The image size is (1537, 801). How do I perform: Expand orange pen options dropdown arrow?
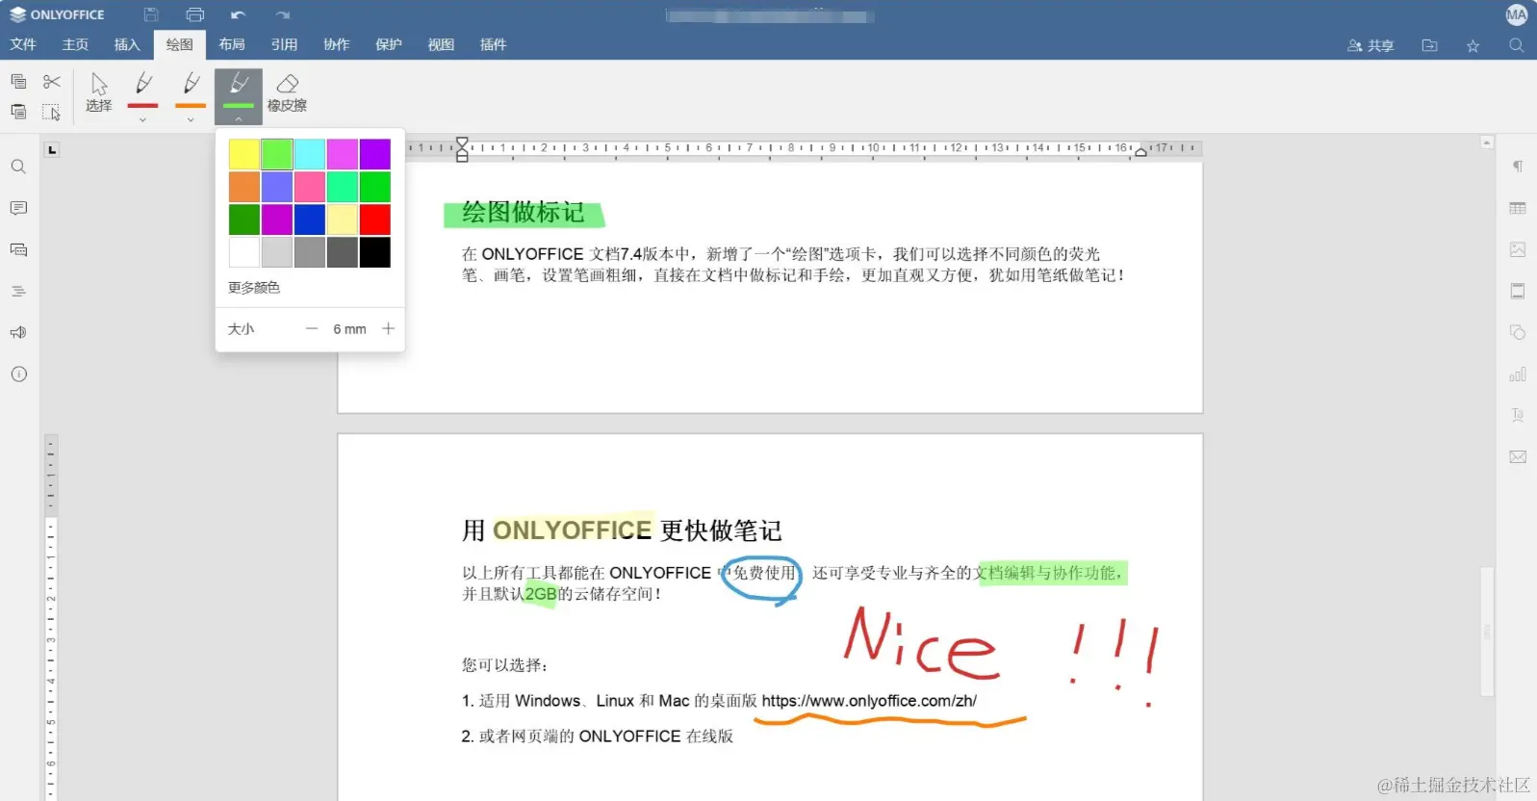click(x=191, y=119)
